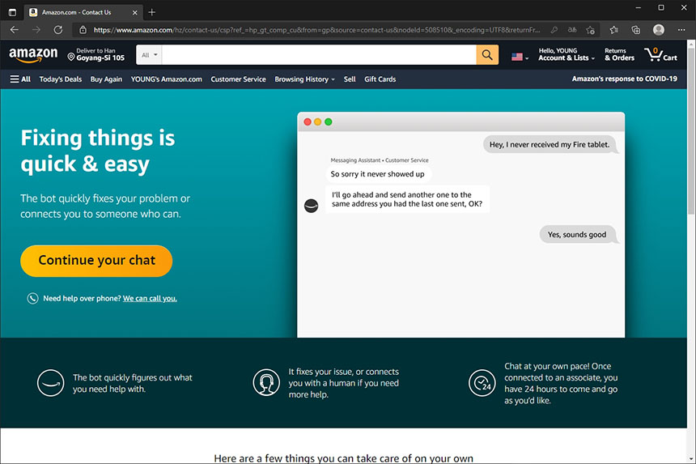The image size is (696, 464).
Task: Open Today's Deals
Action: tap(61, 79)
